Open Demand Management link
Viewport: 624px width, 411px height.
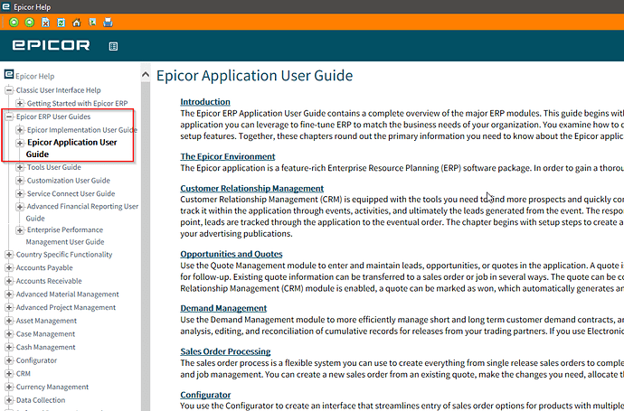point(223,308)
